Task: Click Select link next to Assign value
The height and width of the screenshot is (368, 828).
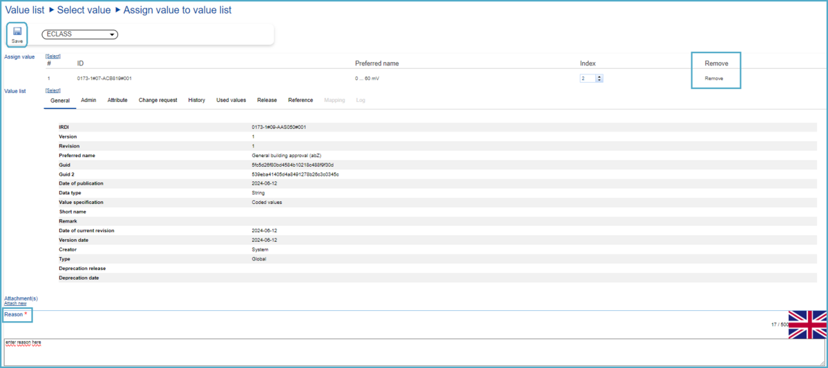Action: 53,56
